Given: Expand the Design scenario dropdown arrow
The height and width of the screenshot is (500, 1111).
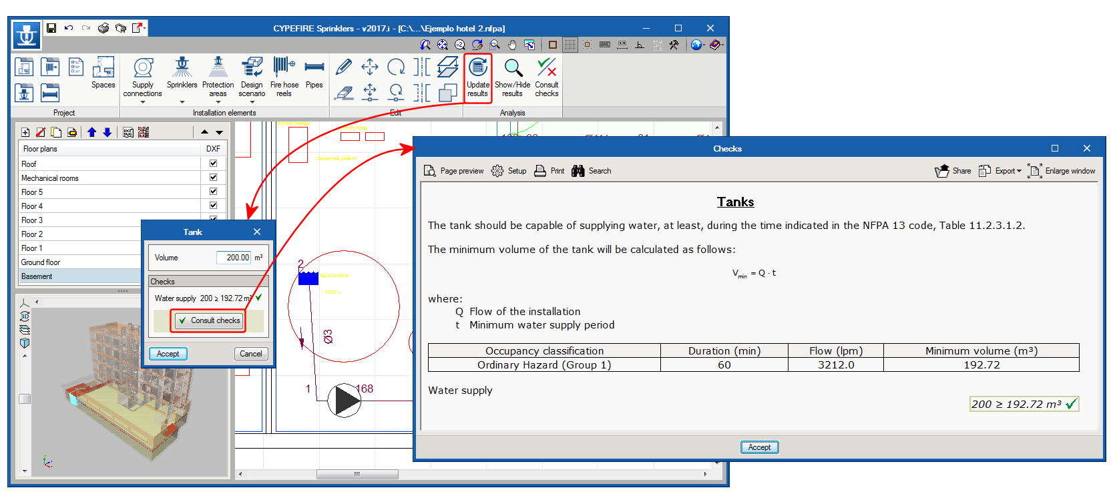Looking at the screenshot, I should click(252, 102).
